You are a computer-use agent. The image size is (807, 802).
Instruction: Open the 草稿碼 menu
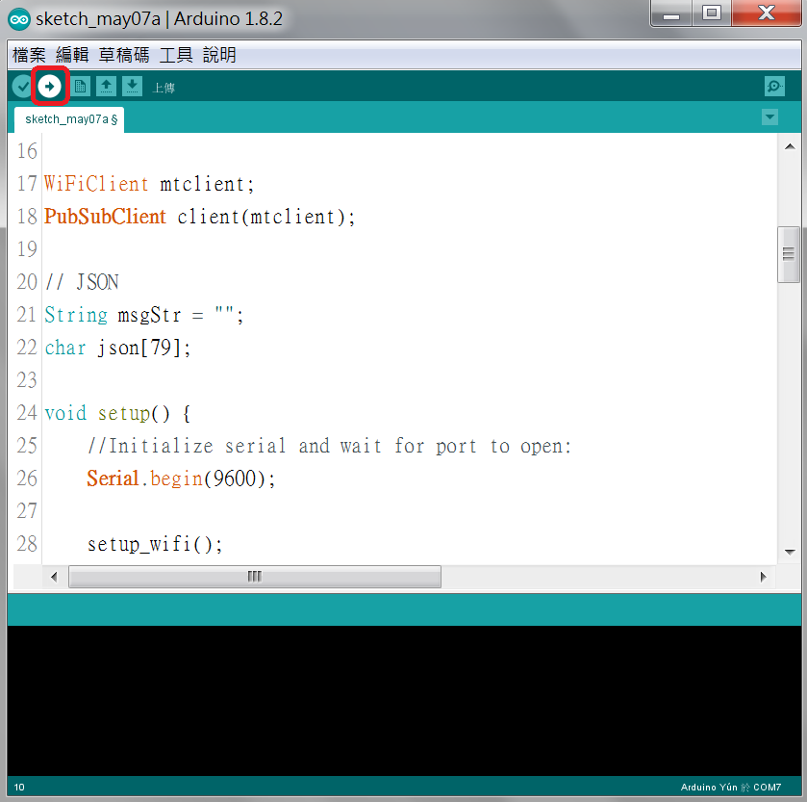[x=124, y=55]
